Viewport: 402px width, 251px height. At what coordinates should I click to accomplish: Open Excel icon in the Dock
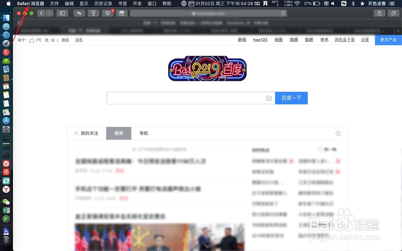click(x=6, y=210)
